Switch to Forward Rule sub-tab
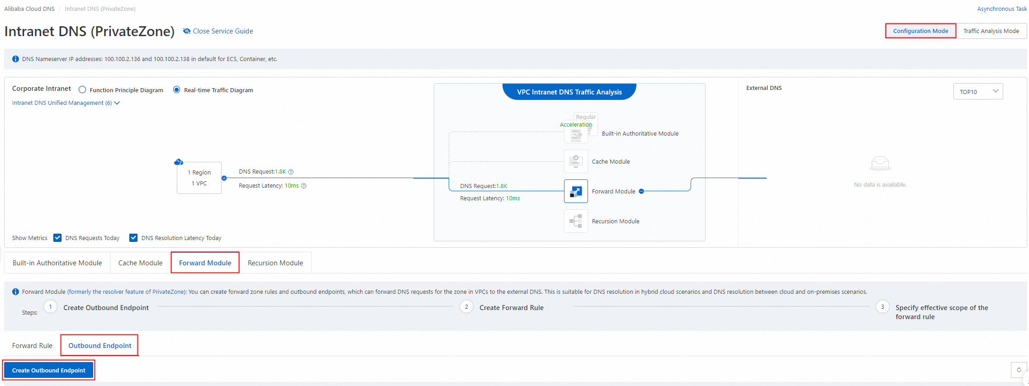The image size is (1029, 386). click(32, 346)
